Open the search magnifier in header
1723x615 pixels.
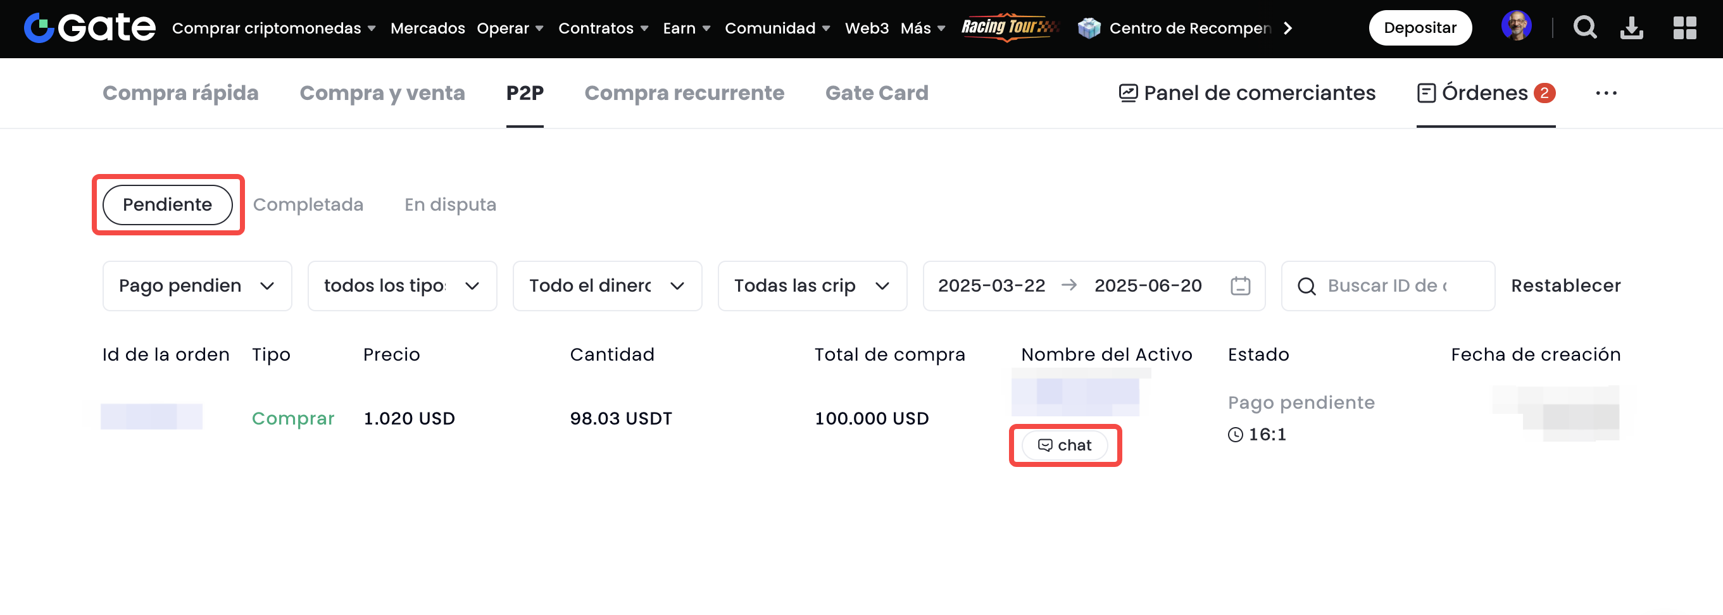coord(1584,28)
